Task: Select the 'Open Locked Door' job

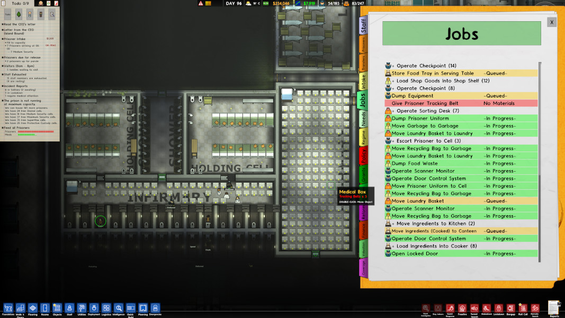Action: tap(461, 253)
